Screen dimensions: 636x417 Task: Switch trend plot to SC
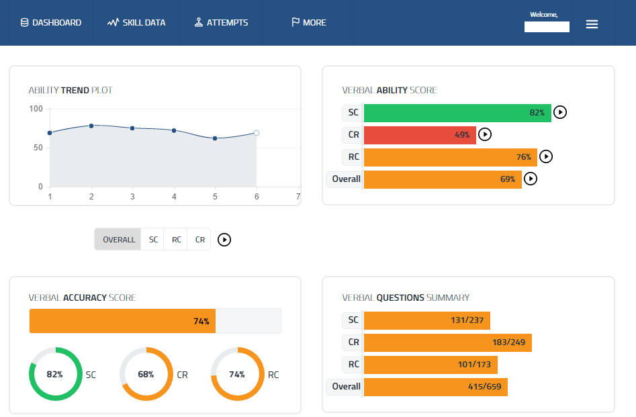(x=153, y=240)
